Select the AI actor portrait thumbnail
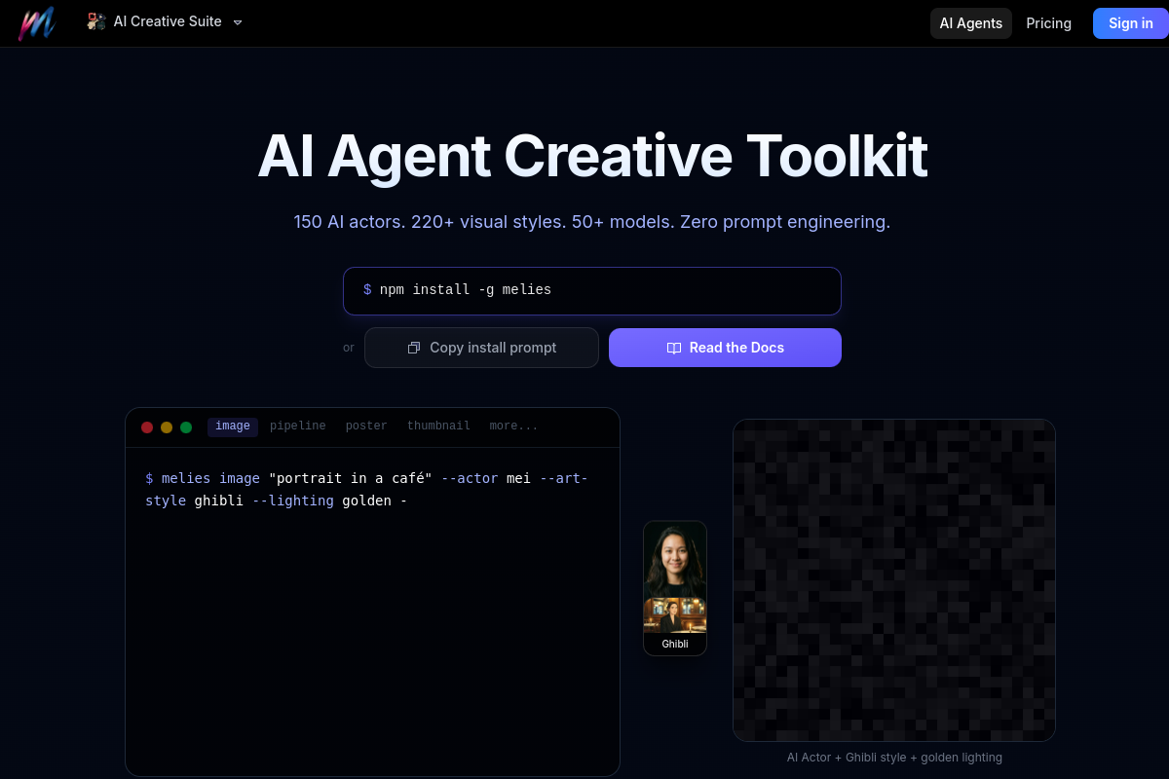The image size is (1169, 779). point(675,560)
